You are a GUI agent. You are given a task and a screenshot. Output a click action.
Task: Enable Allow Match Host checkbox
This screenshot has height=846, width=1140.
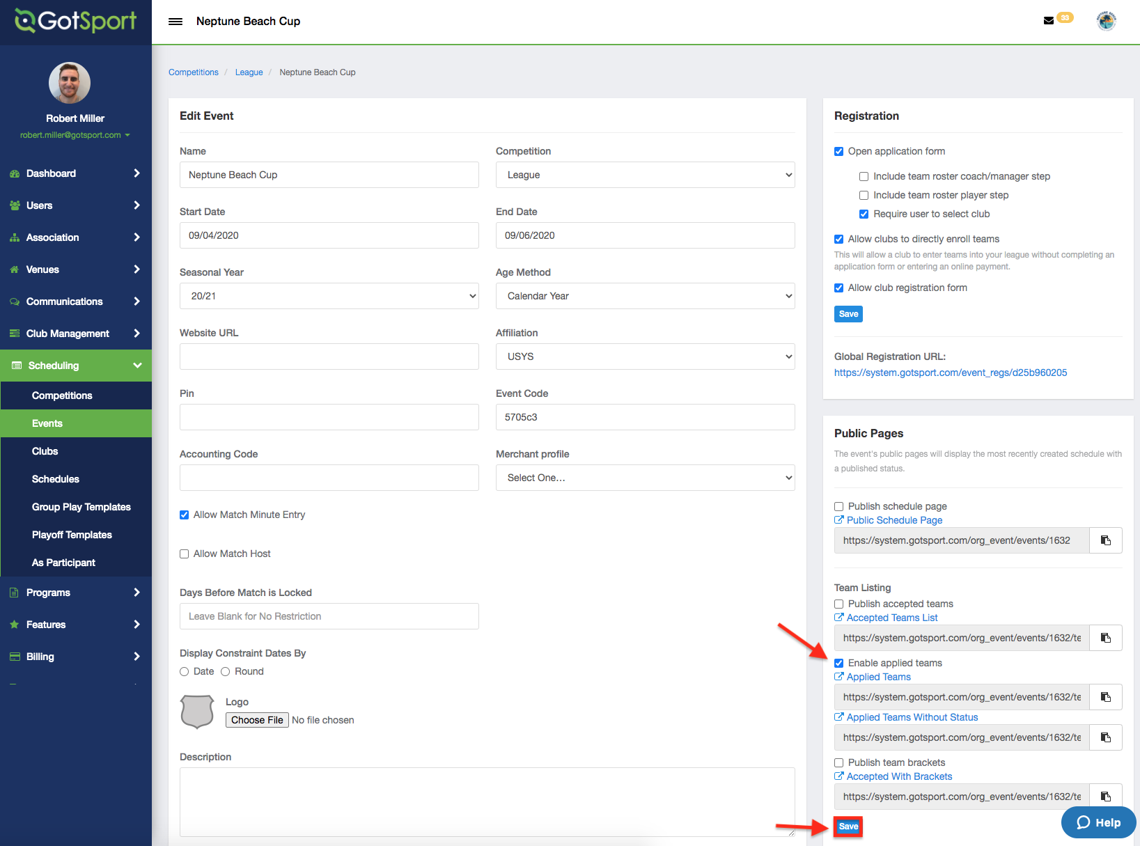coord(185,554)
